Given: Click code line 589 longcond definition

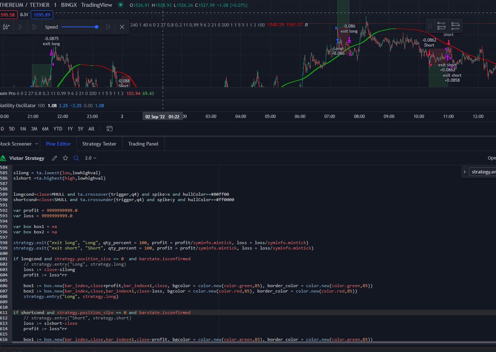Looking at the screenshot, I should coord(121,194).
